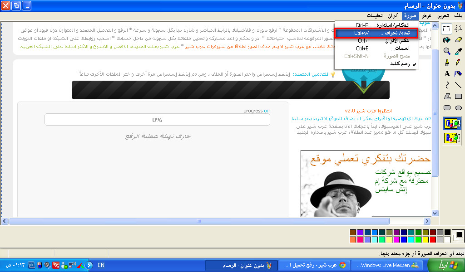Select the Free-Form Select tool
This screenshot has height=272, width=465.
pos(458,29)
